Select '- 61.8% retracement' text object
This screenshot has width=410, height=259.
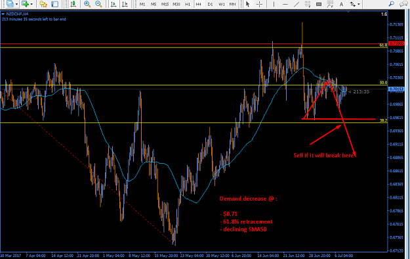pos(246,222)
